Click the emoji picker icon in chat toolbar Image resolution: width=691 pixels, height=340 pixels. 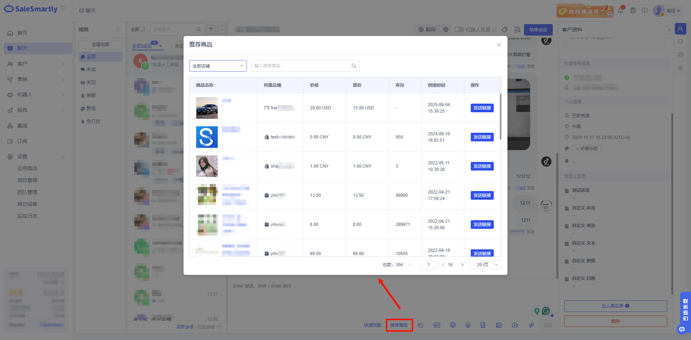(x=453, y=325)
